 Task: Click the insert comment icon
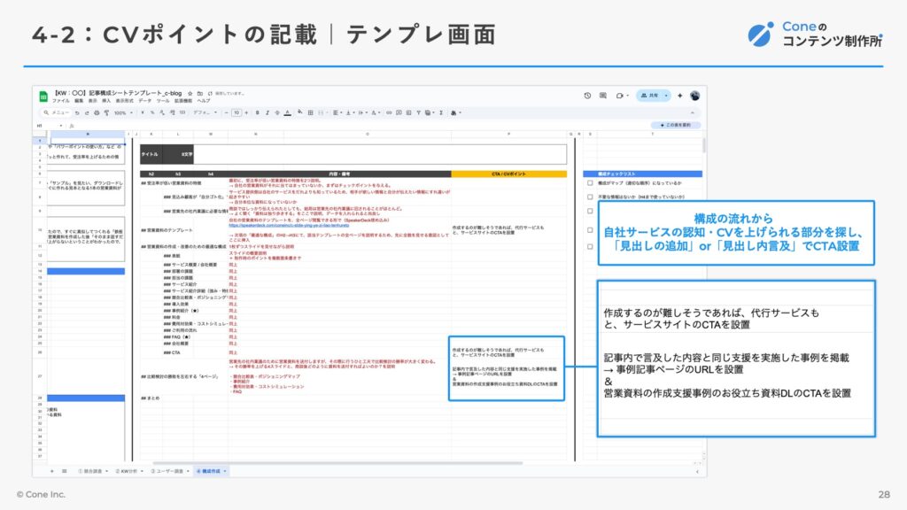click(399, 112)
